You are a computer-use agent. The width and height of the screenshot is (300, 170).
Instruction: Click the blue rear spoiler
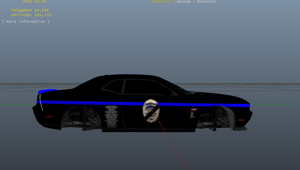[46, 91]
